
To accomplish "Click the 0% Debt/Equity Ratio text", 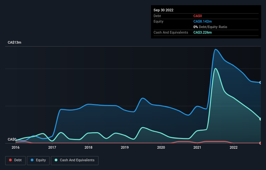I will click(x=210, y=27).
